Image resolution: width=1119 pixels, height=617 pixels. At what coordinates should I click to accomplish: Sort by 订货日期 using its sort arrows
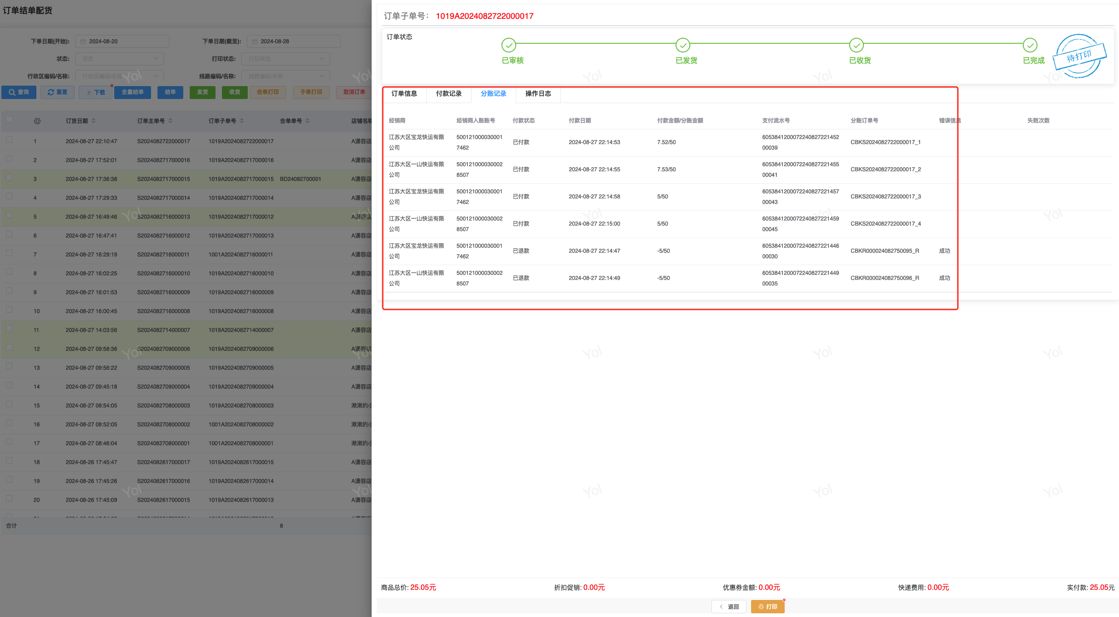click(x=93, y=121)
